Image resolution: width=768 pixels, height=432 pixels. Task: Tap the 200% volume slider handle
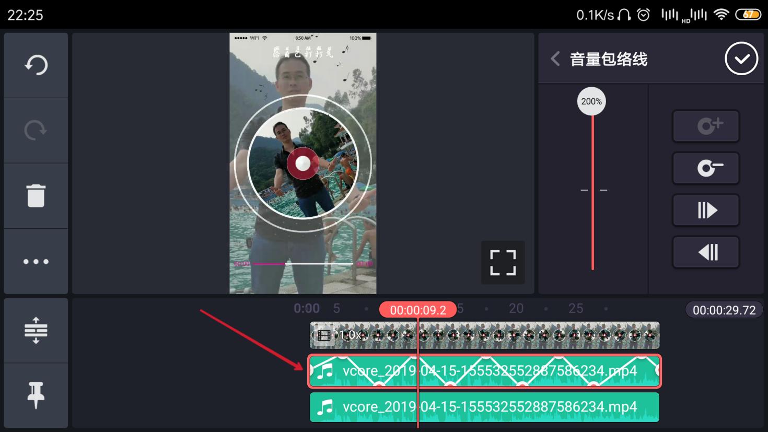pos(592,101)
